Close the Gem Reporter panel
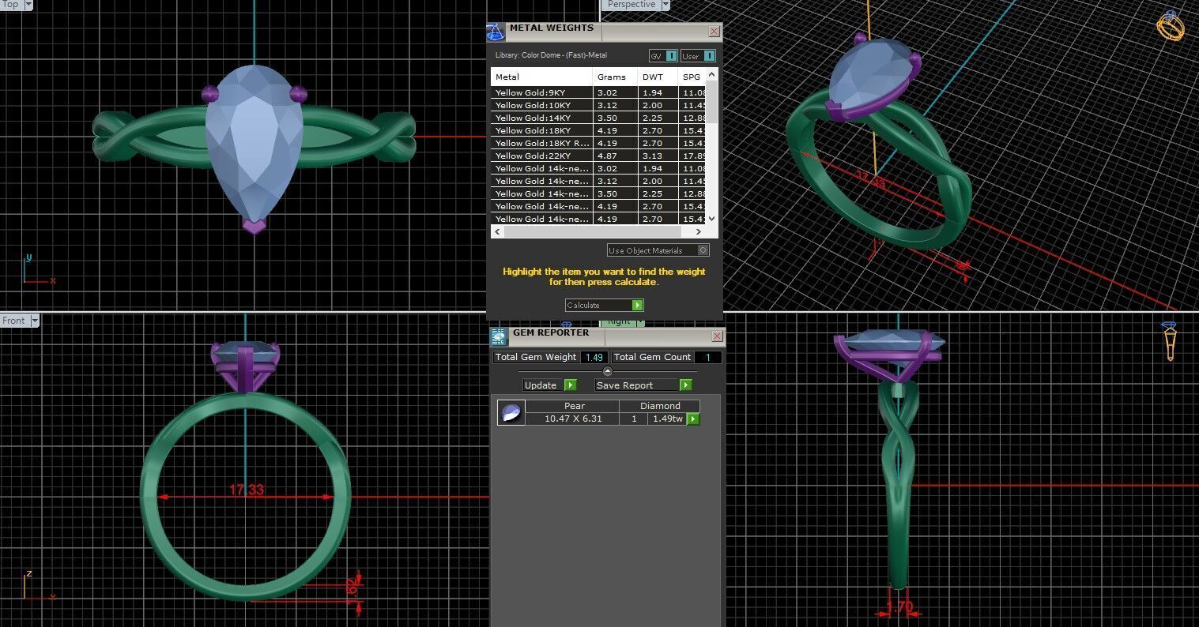The height and width of the screenshot is (627, 1199). click(x=717, y=336)
